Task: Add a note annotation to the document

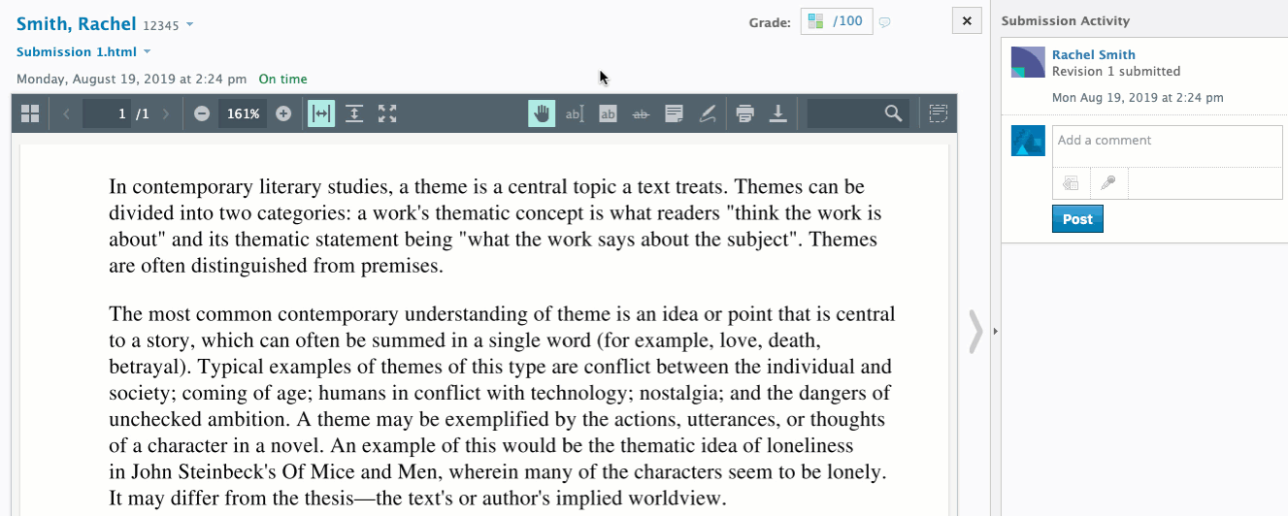Action: pos(674,113)
